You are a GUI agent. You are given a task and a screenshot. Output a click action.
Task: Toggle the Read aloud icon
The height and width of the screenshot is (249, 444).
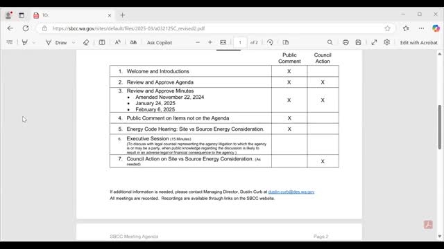[117, 42]
